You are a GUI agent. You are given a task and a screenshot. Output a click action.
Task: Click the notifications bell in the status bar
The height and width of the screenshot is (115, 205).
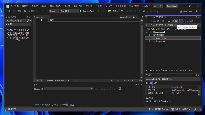(x=195, y=109)
